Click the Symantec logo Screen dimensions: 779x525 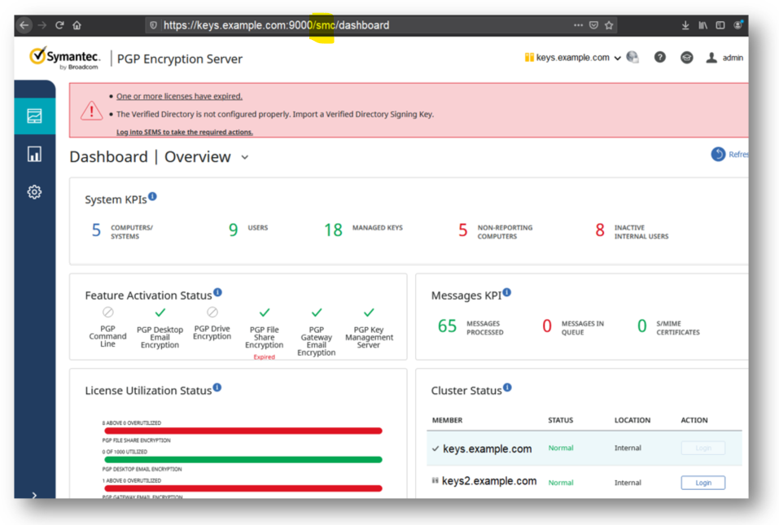click(x=64, y=58)
